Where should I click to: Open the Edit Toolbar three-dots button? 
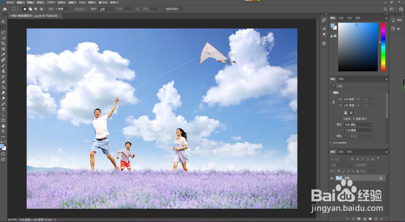[3, 137]
